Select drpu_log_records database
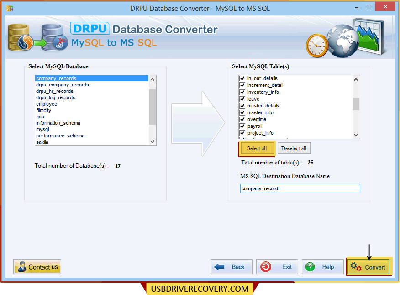 coord(92,97)
